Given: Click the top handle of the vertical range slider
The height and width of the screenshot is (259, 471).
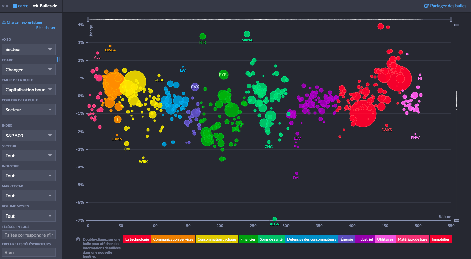Looking at the screenshot, I should (x=457, y=25).
